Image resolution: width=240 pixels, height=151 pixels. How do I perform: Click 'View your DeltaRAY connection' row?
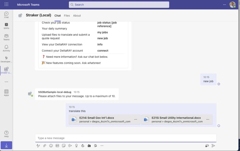62,44
